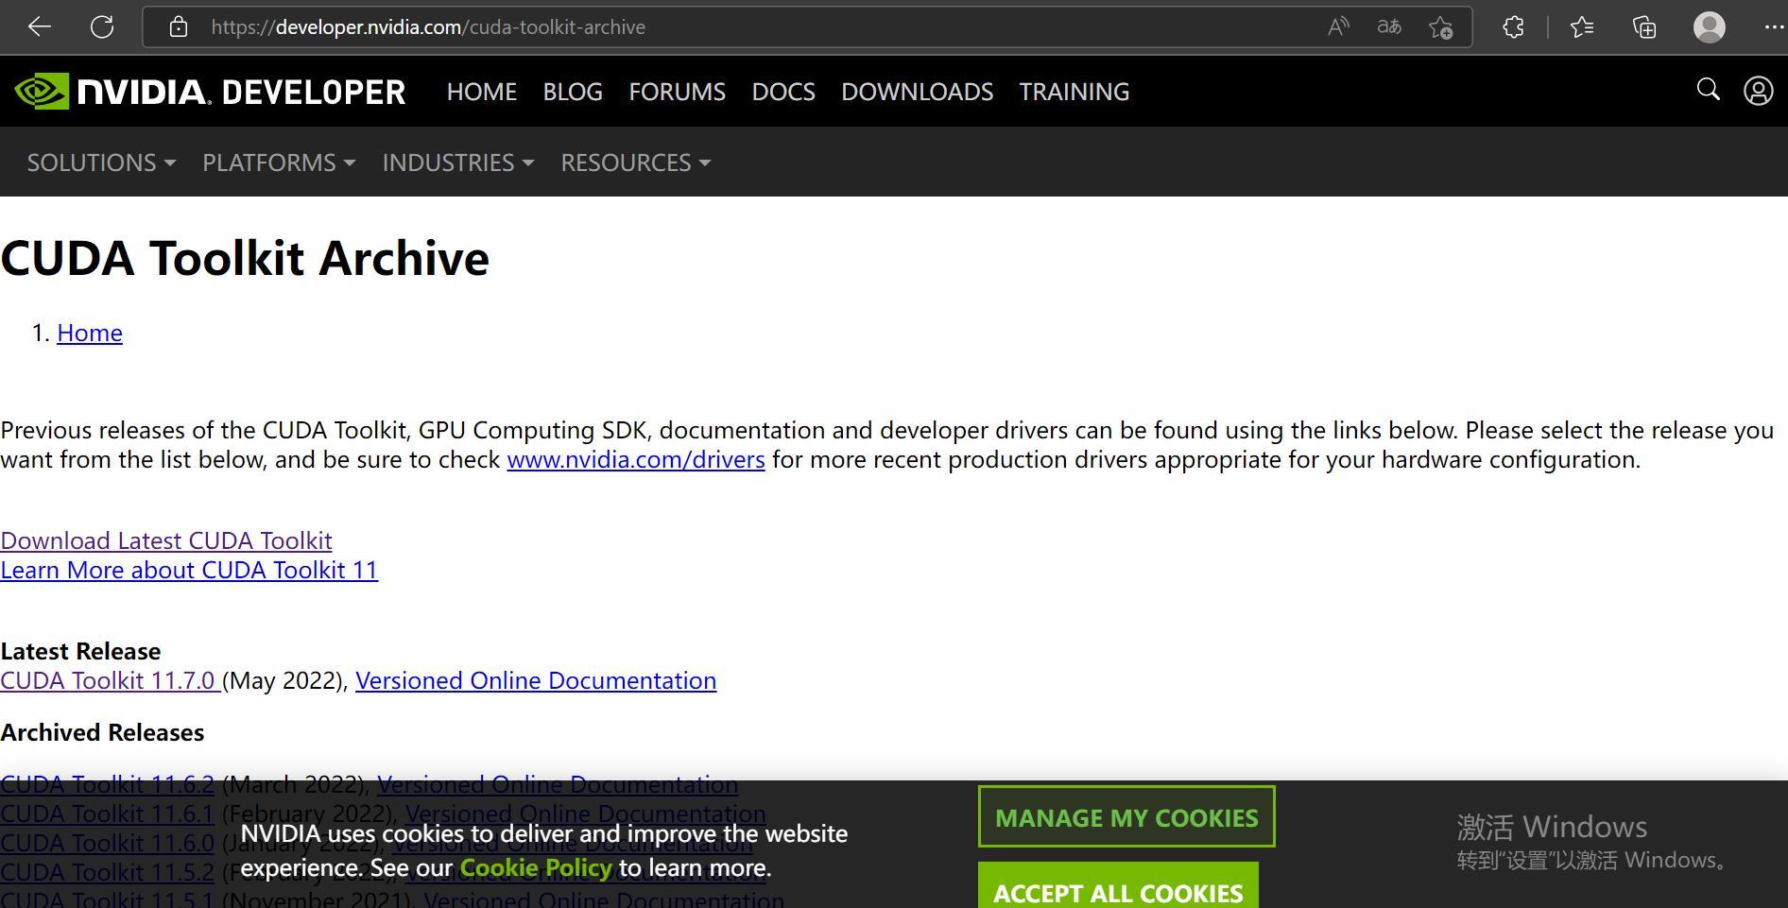Click the MANAGE MY COOKIES button

(x=1126, y=816)
